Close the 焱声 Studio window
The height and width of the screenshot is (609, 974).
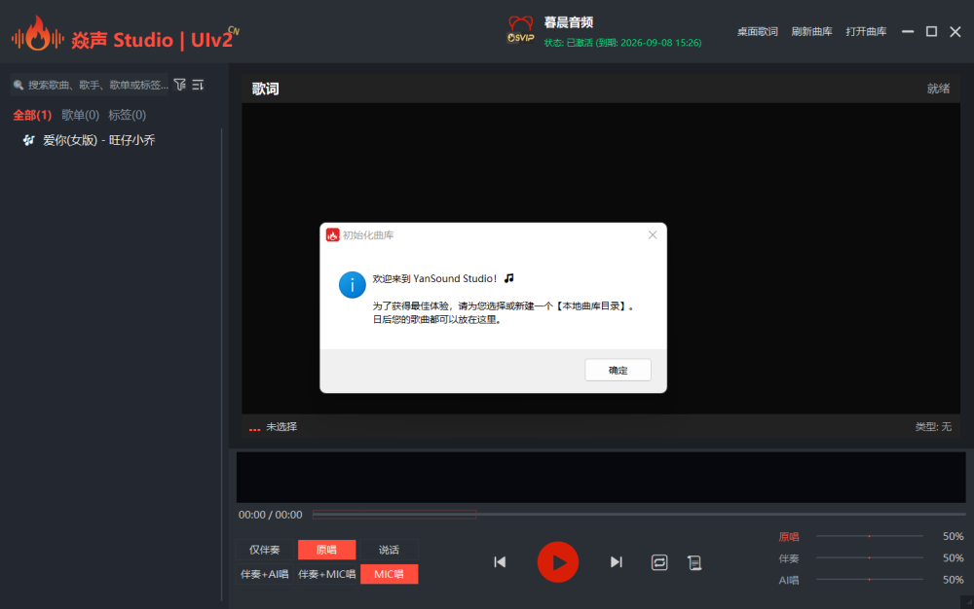click(x=955, y=32)
